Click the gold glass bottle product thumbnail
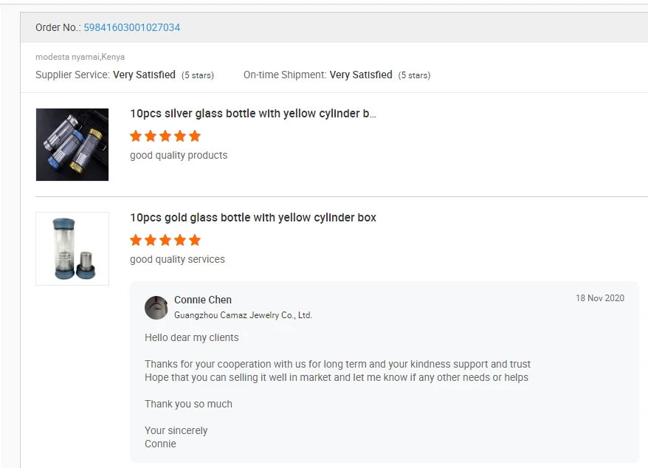 click(72, 249)
